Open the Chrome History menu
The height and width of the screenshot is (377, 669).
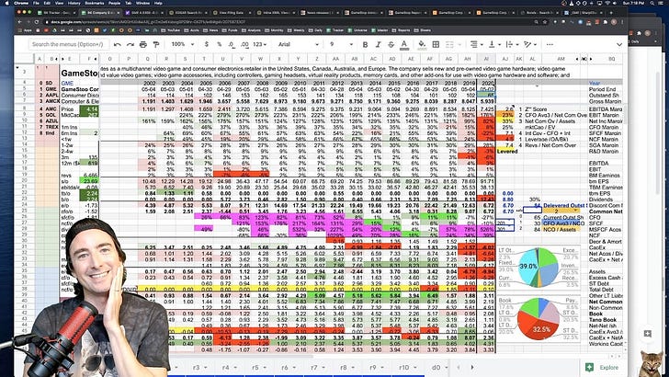[x=74, y=3]
